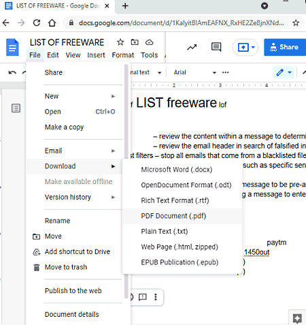This screenshot has height=325, width=306.
Task: Check the cloud document status icon
Action: 150,42
